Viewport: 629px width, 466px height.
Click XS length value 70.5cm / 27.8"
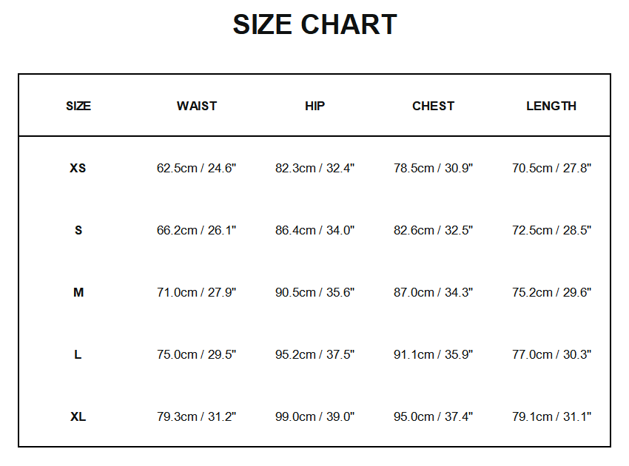[x=551, y=168]
